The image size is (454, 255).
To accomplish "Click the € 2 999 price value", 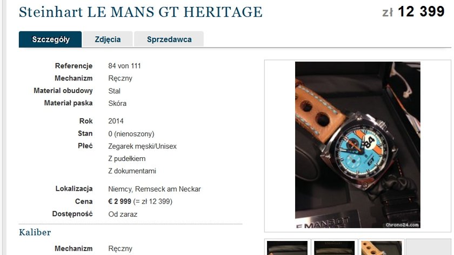I will coord(119,202).
